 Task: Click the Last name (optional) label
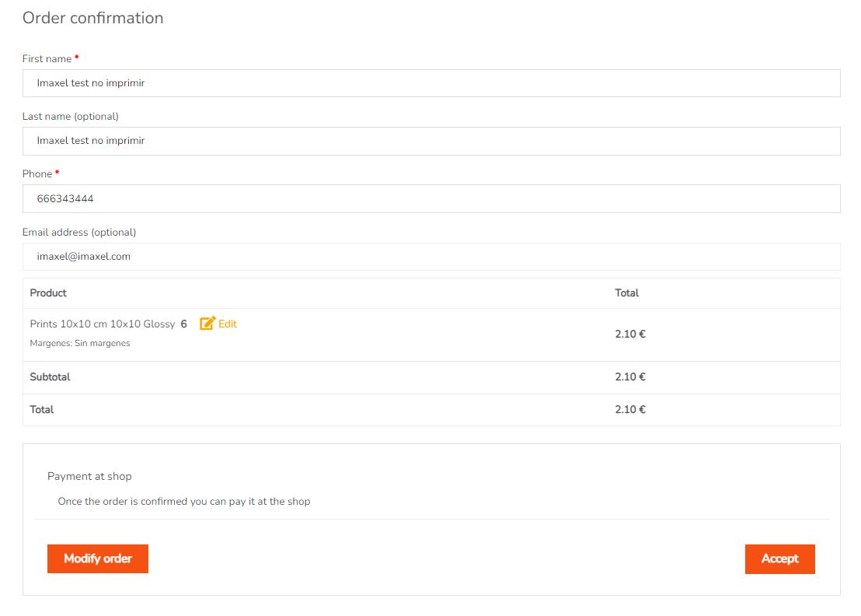click(x=70, y=117)
